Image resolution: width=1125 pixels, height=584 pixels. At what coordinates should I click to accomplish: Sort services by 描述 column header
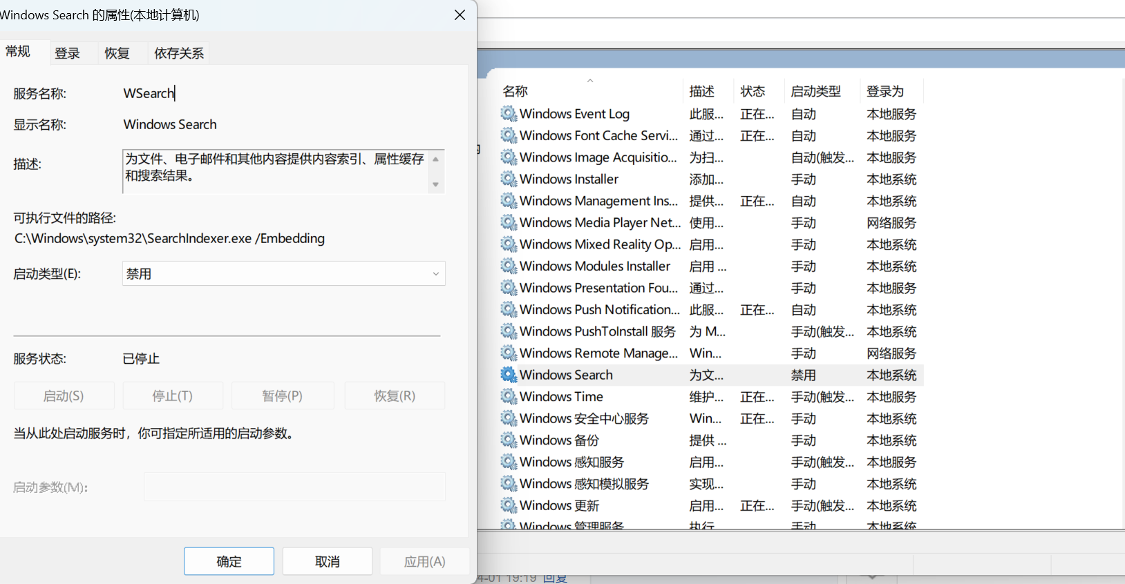[701, 91]
